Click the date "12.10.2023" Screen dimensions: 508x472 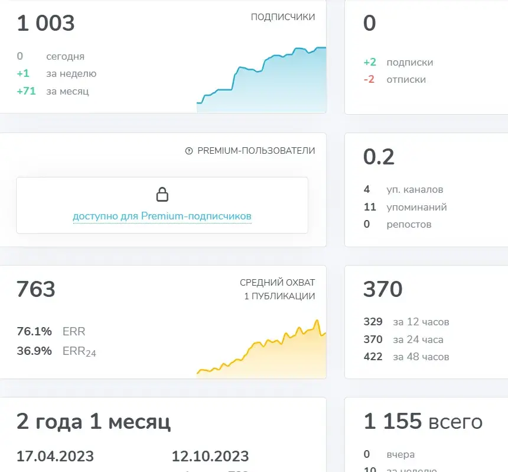tap(210, 456)
